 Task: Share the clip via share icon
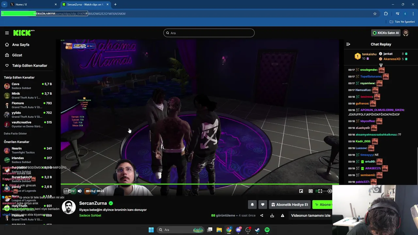(262, 215)
